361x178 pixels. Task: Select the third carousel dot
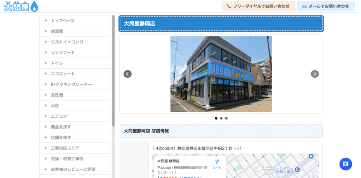[226, 119]
